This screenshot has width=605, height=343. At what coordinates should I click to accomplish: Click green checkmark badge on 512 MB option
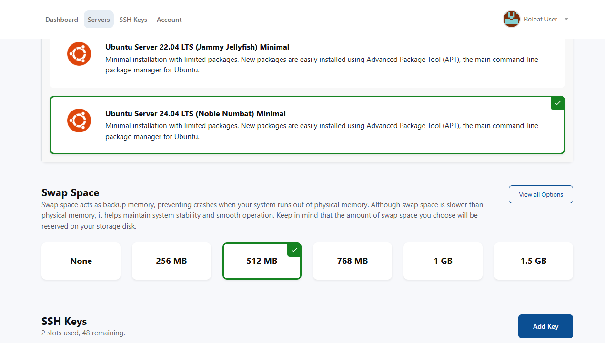[294, 250]
